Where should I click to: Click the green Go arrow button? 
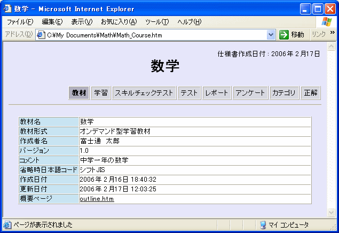click(284, 35)
